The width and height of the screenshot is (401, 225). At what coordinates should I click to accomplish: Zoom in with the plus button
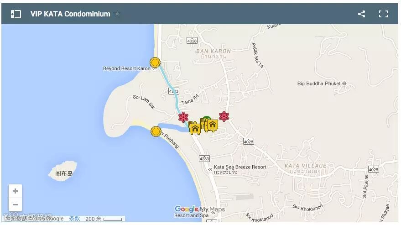click(15, 191)
